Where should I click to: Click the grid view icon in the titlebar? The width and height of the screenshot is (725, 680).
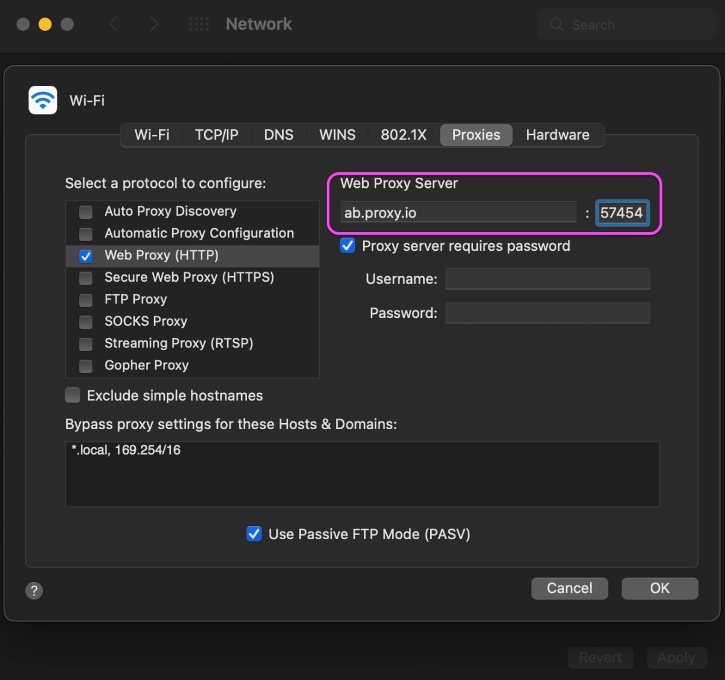coord(199,24)
